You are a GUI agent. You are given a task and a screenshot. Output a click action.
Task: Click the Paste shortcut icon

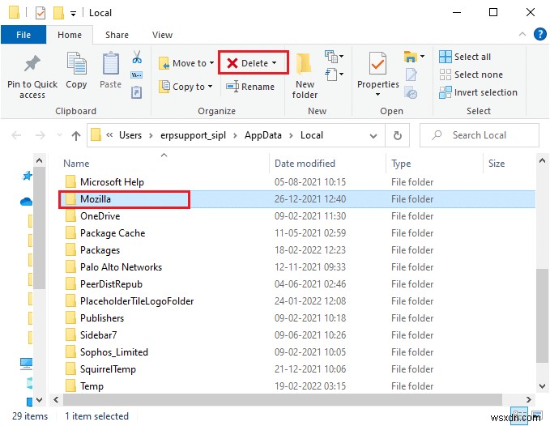point(136,92)
